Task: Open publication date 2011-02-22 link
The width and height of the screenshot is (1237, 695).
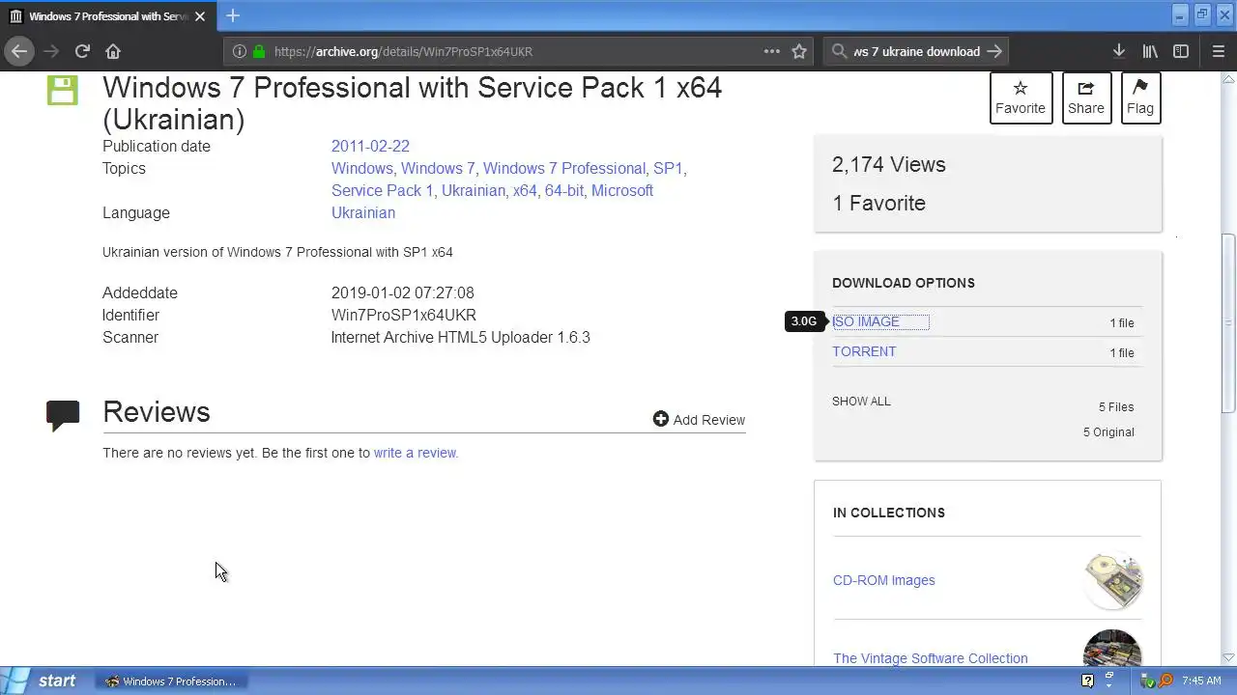Action: [x=370, y=146]
